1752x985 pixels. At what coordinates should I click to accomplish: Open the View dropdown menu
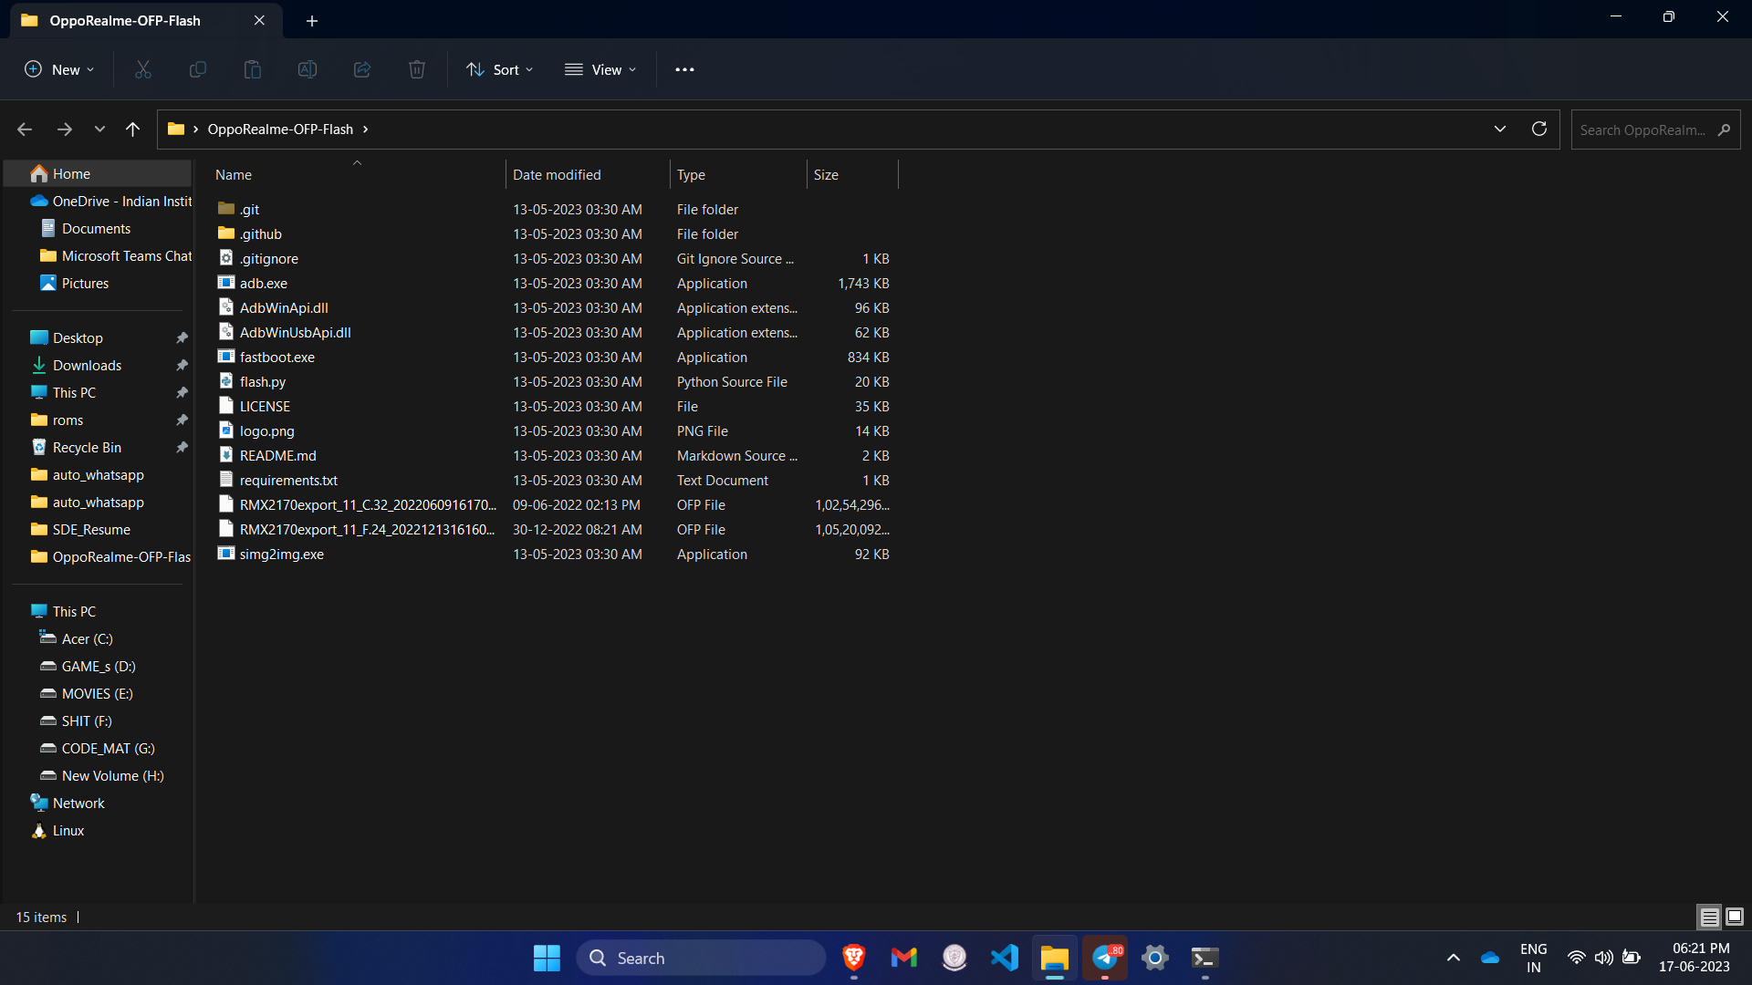tap(600, 69)
